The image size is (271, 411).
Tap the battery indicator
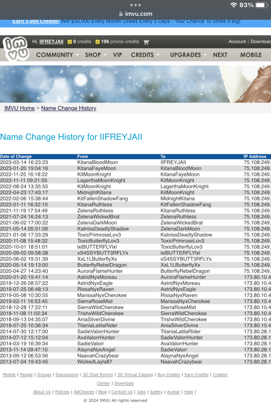pyautogui.click(x=262, y=5)
